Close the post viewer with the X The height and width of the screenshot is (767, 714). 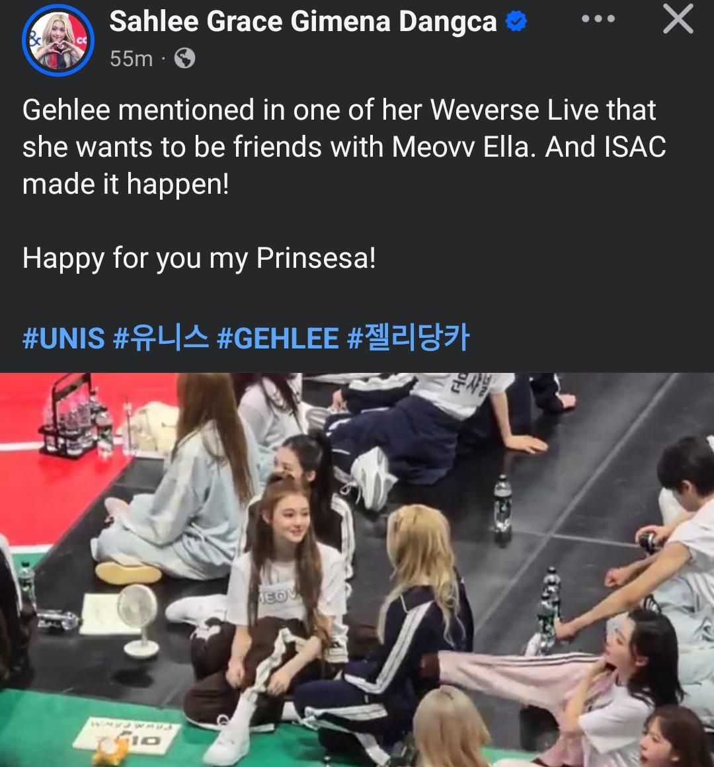tap(678, 19)
